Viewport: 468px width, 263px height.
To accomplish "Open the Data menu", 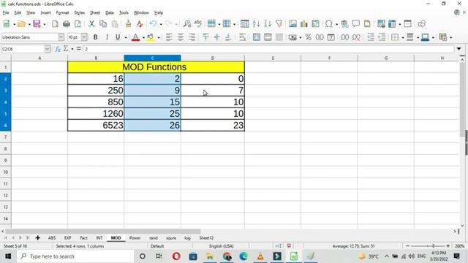I will tap(110, 13).
